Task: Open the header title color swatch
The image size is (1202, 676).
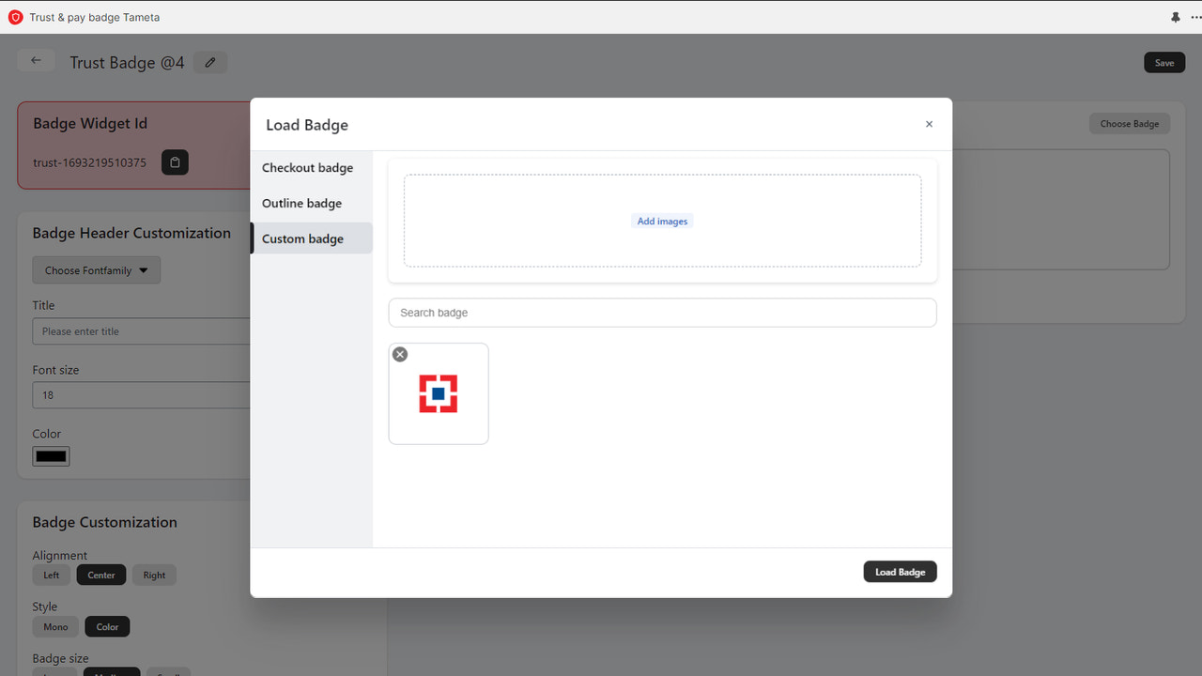Action: (50, 455)
